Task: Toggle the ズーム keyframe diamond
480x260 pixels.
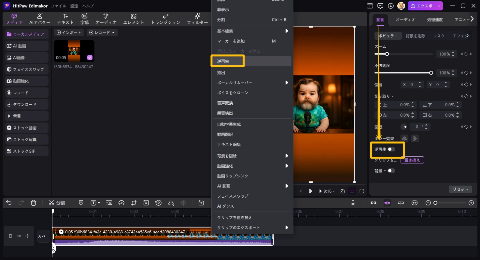Action: tap(466, 54)
